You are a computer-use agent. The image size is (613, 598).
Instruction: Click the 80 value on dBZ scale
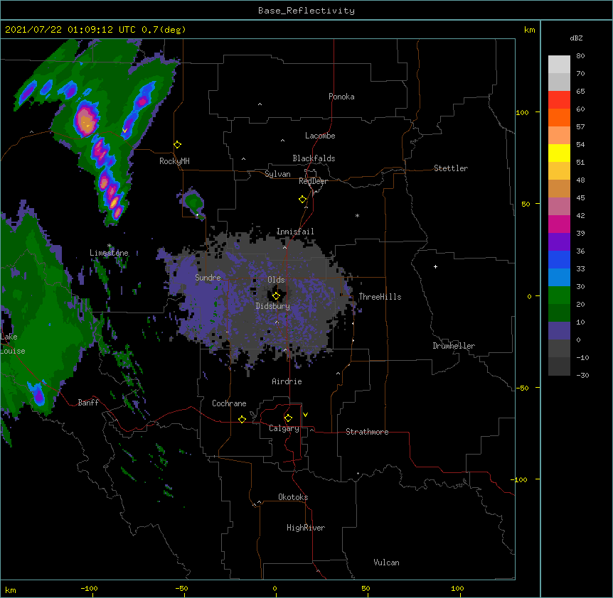(580, 56)
